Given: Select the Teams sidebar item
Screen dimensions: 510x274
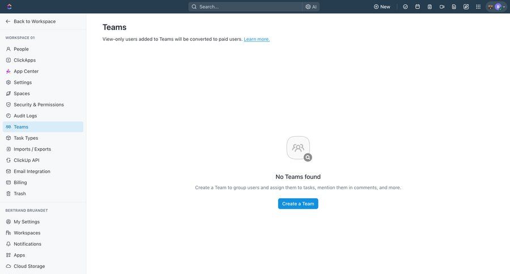Looking at the screenshot, I should pos(43,127).
